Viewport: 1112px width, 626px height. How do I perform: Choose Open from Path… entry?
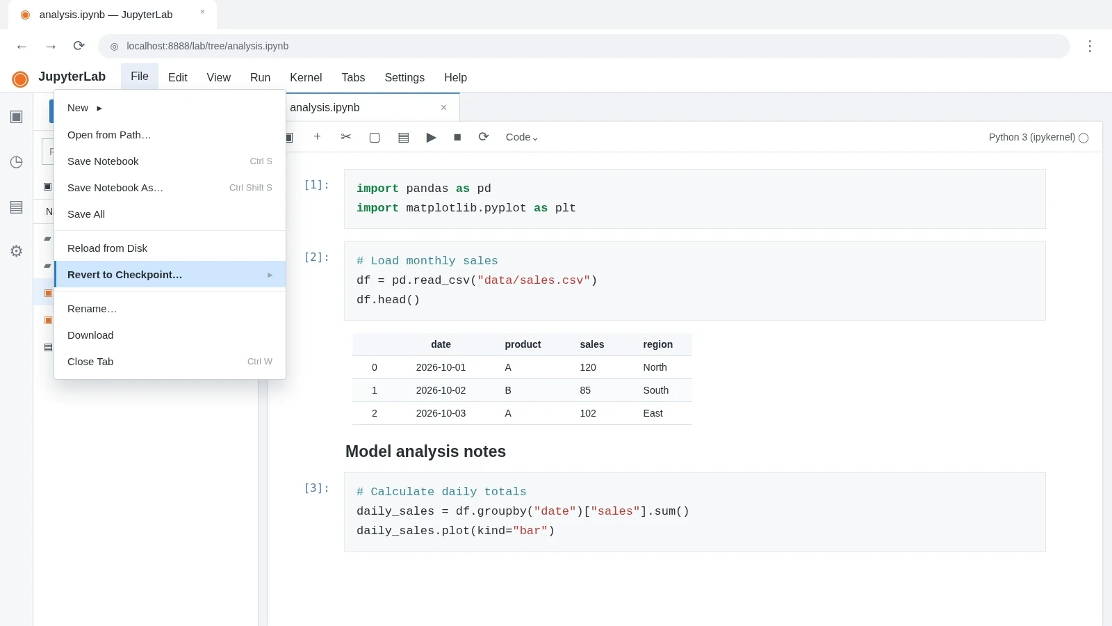[x=170, y=135]
